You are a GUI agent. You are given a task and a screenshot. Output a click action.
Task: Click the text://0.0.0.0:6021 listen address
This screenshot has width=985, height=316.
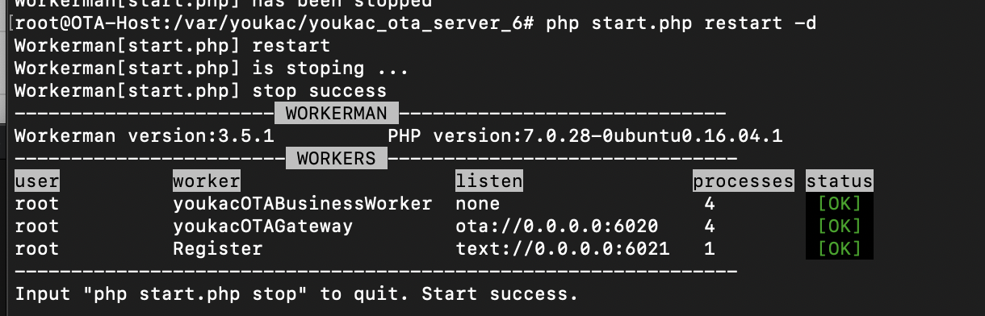563,249
